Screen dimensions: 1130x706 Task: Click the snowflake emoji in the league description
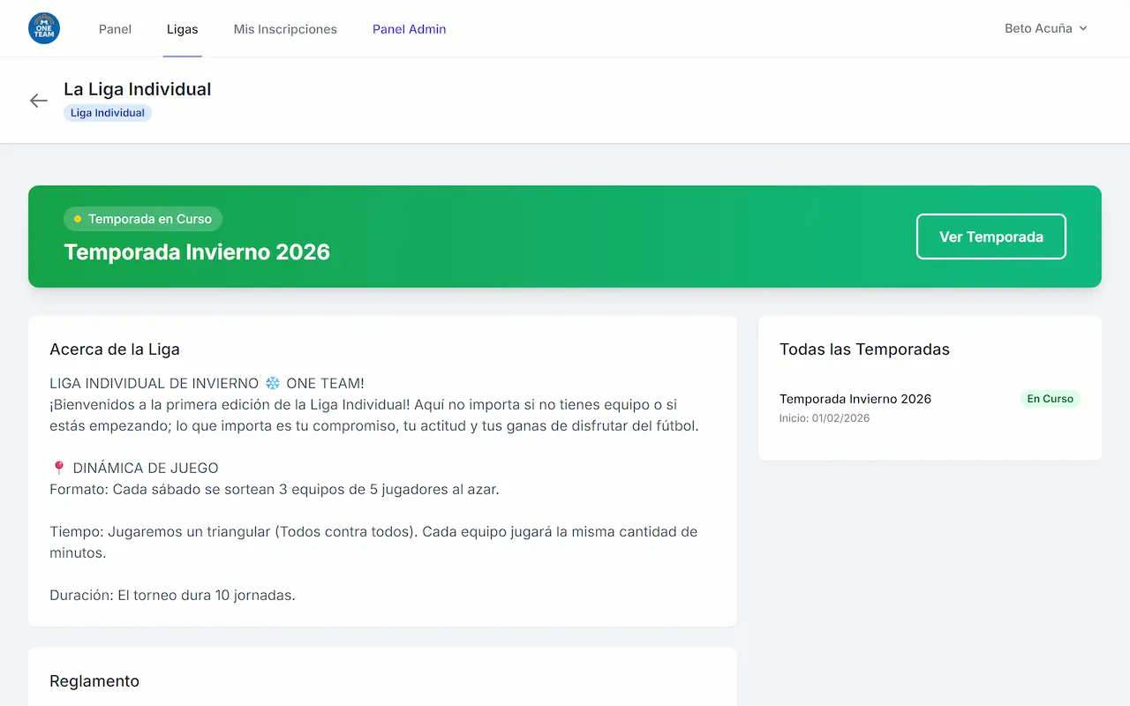(x=275, y=383)
